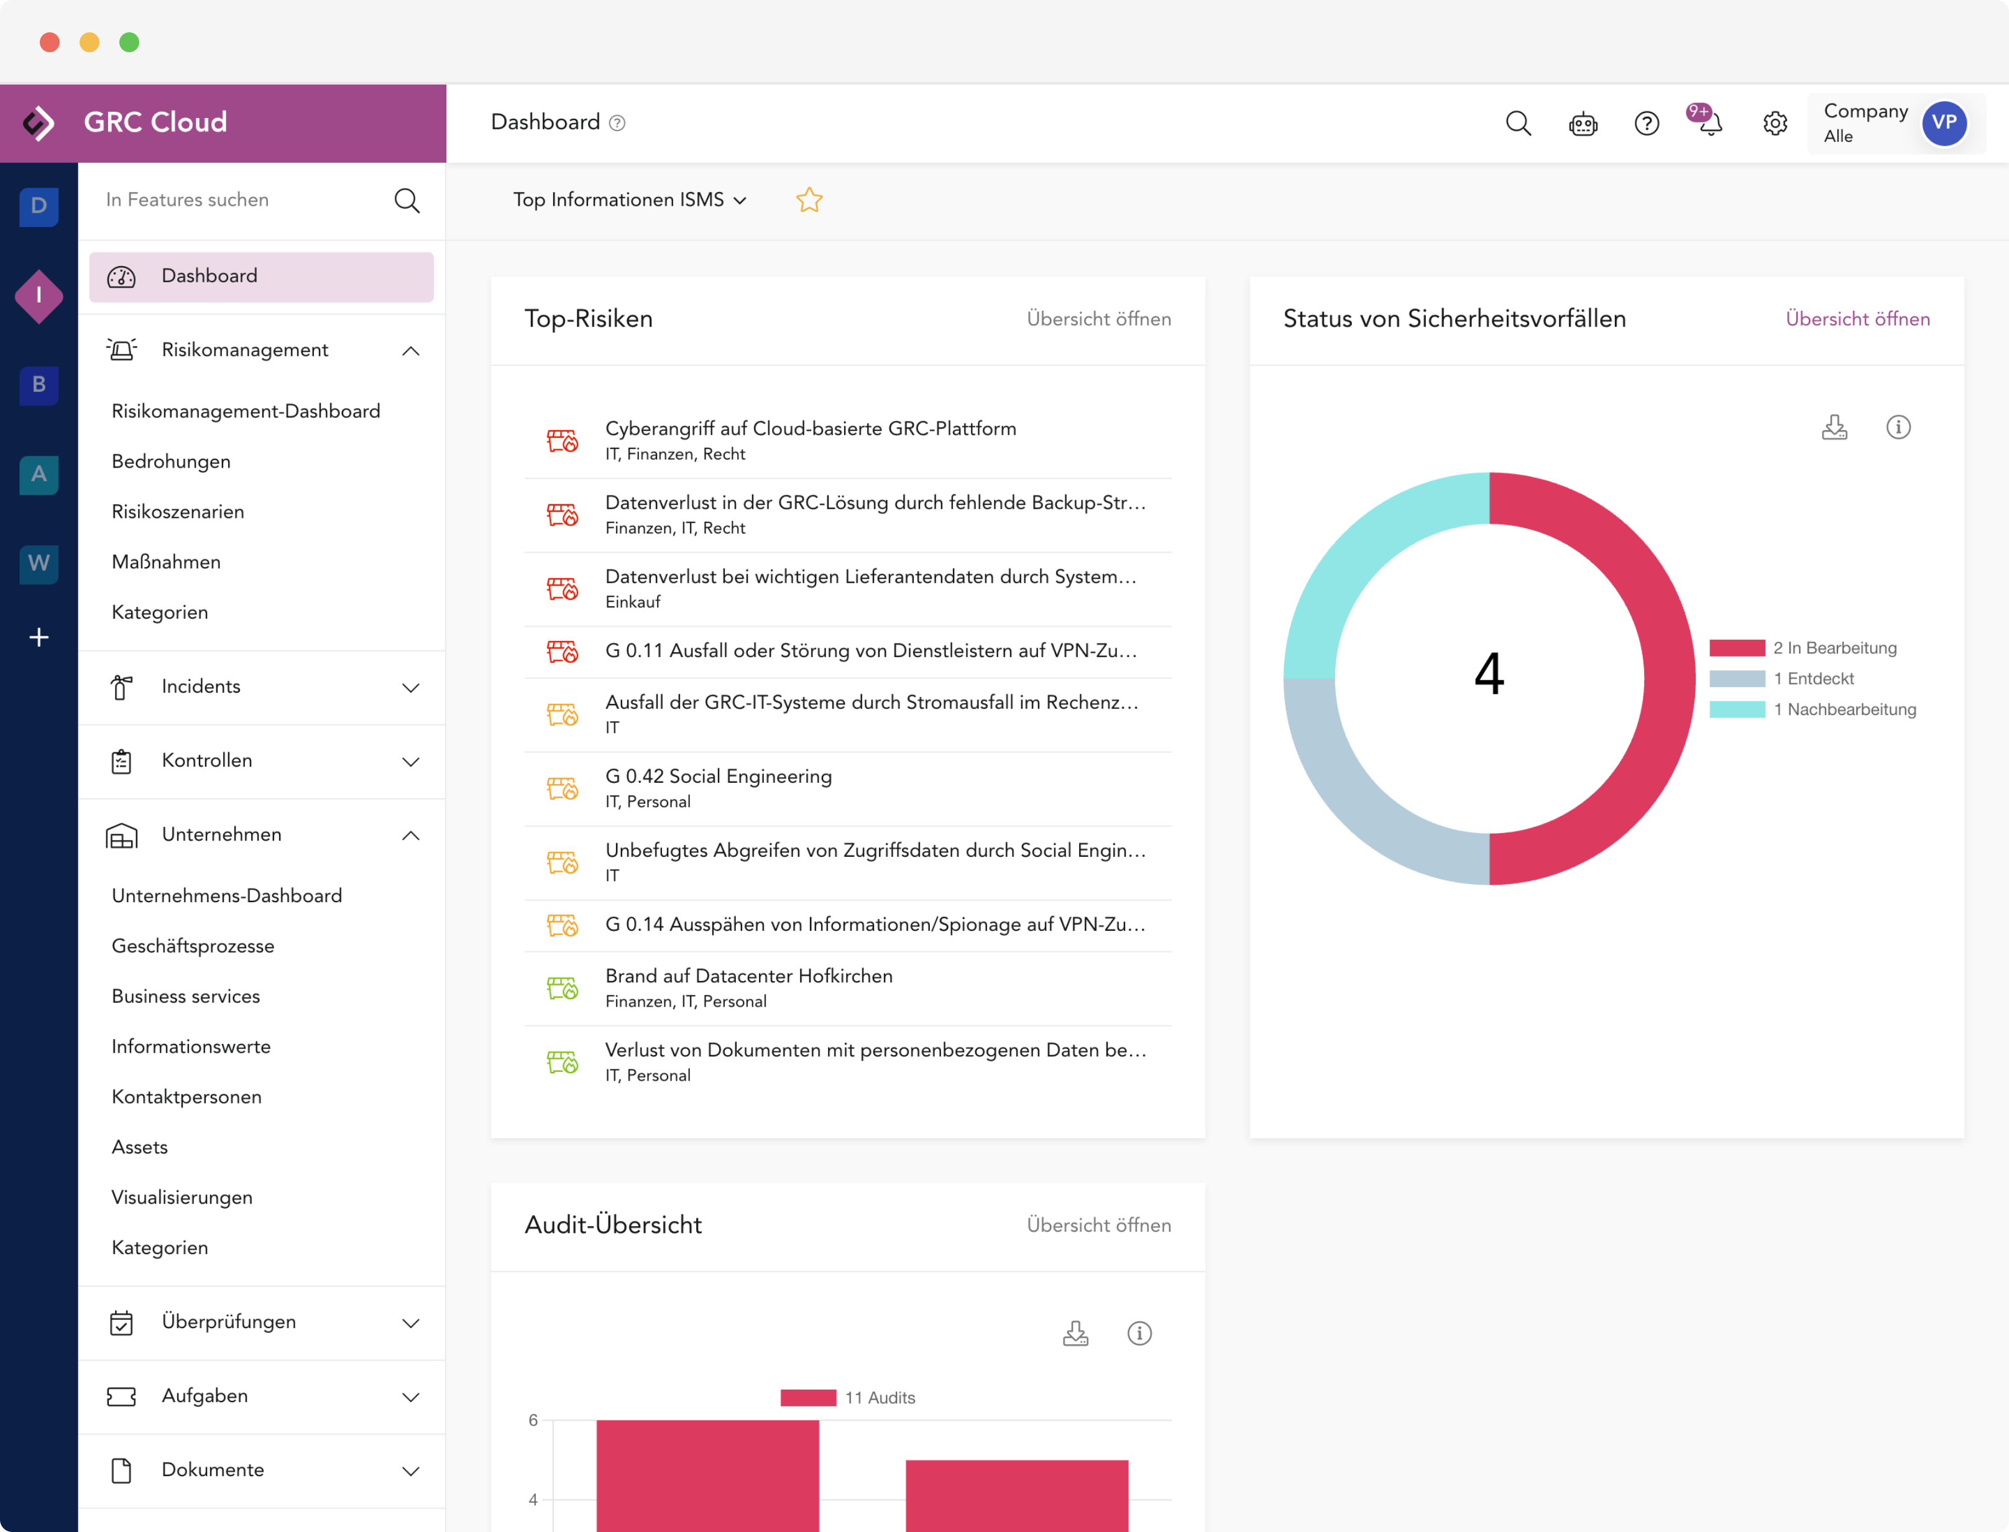2009x1532 pixels.
Task: Click the In Features suchen field
Action: pyautogui.click(x=237, y=200)
